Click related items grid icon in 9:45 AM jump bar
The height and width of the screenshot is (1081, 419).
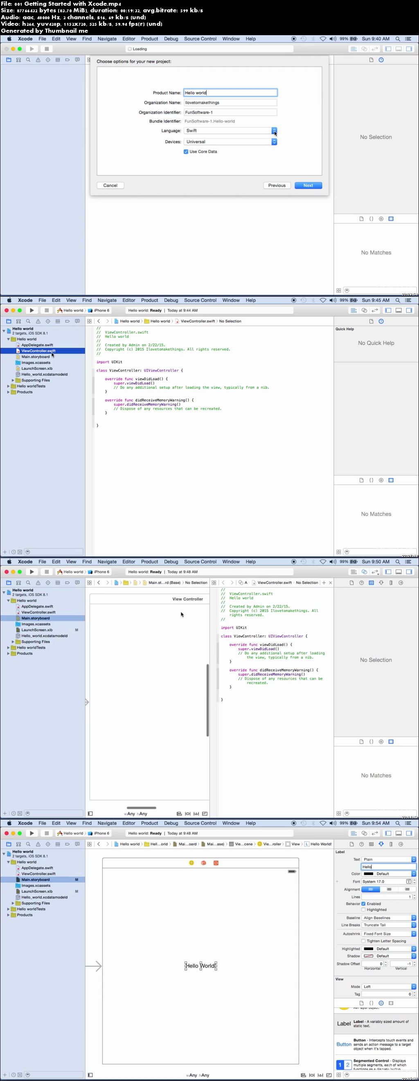tap(90, 321)
